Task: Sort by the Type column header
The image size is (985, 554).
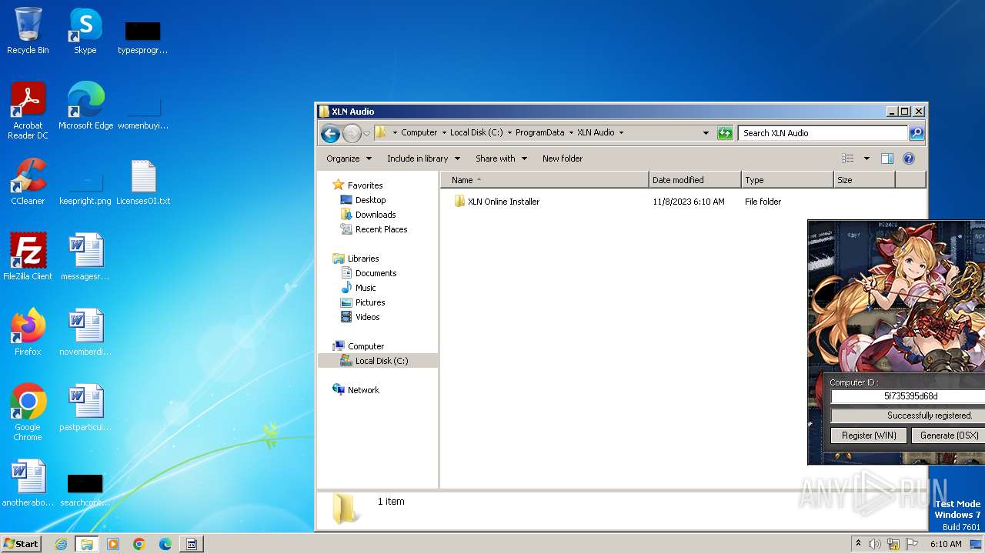Action: [787, 180]
